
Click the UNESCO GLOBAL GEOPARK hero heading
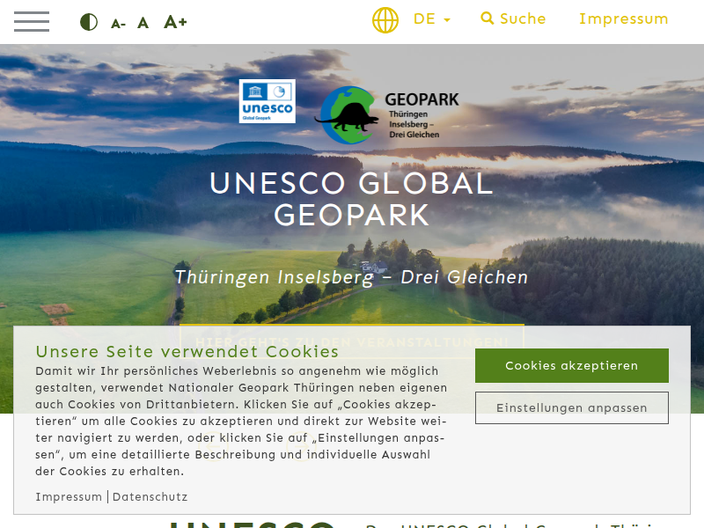click(x=351, y=199)
